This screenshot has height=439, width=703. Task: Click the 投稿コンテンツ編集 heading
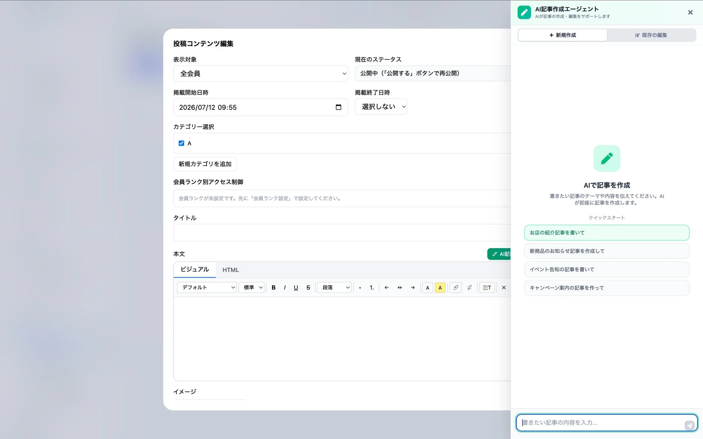coord(203,44)
